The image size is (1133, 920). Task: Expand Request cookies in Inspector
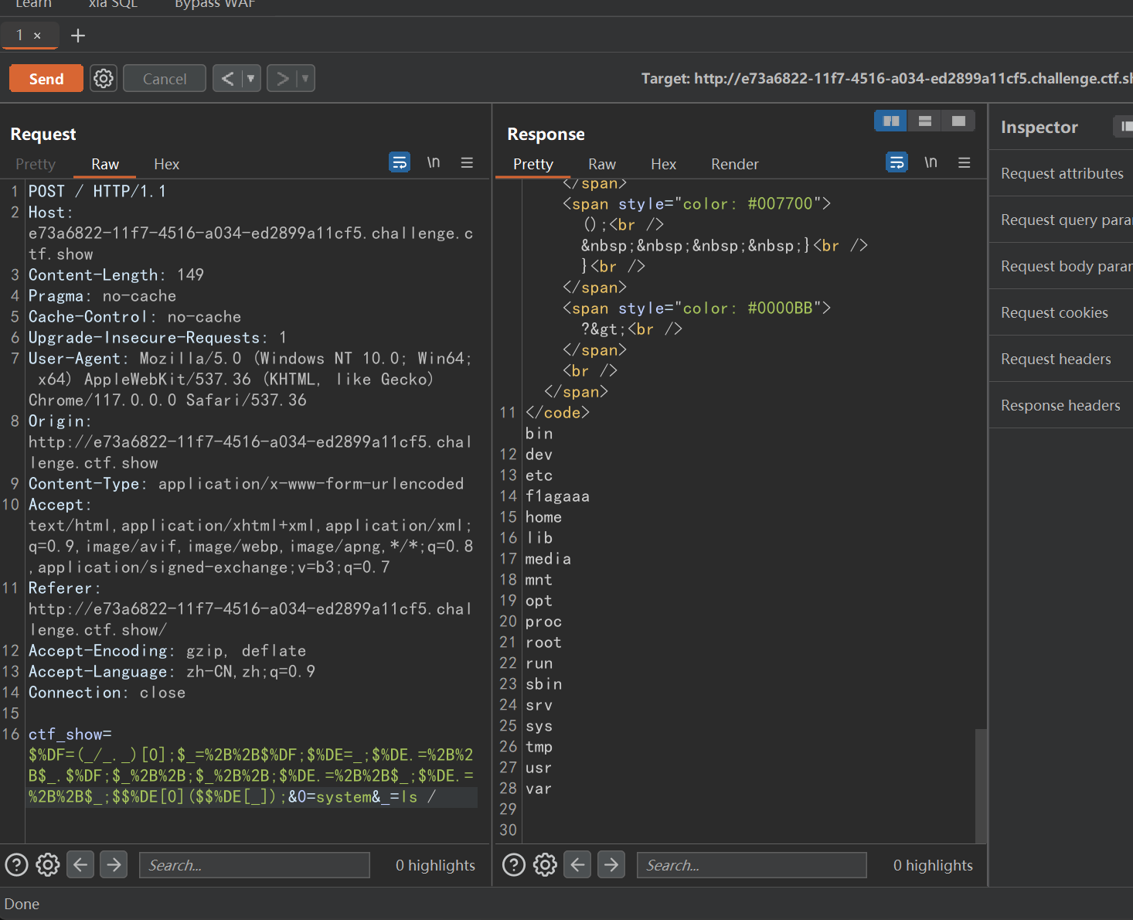(x=1061, y=312)
